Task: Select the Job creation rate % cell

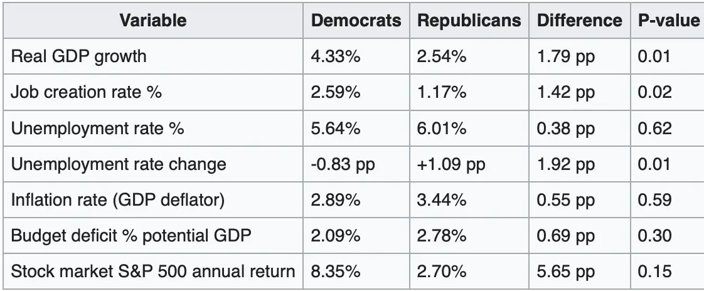Action: pos(86,93)
